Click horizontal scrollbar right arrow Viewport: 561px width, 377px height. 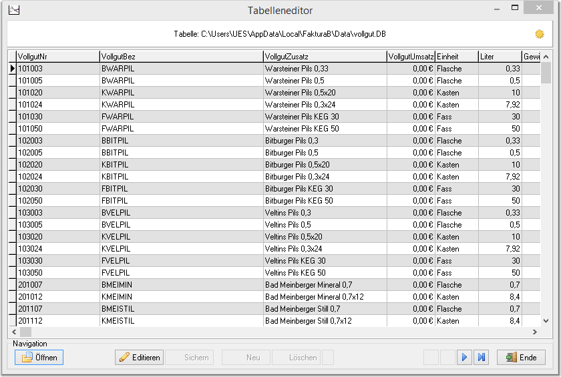pyautogui.click(x=535, y=332)
